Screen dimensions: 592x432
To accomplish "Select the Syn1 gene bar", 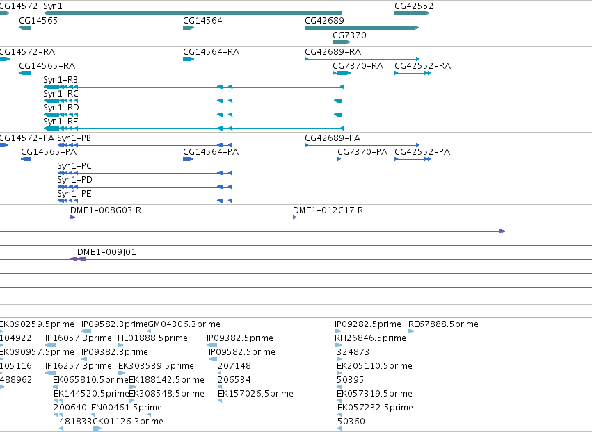I will [193, 13].
